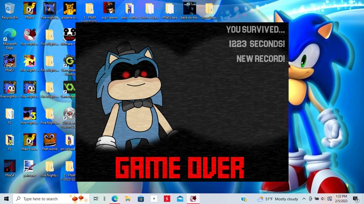
Task: Open the SmartStea... folder
Action: point(210,10)
